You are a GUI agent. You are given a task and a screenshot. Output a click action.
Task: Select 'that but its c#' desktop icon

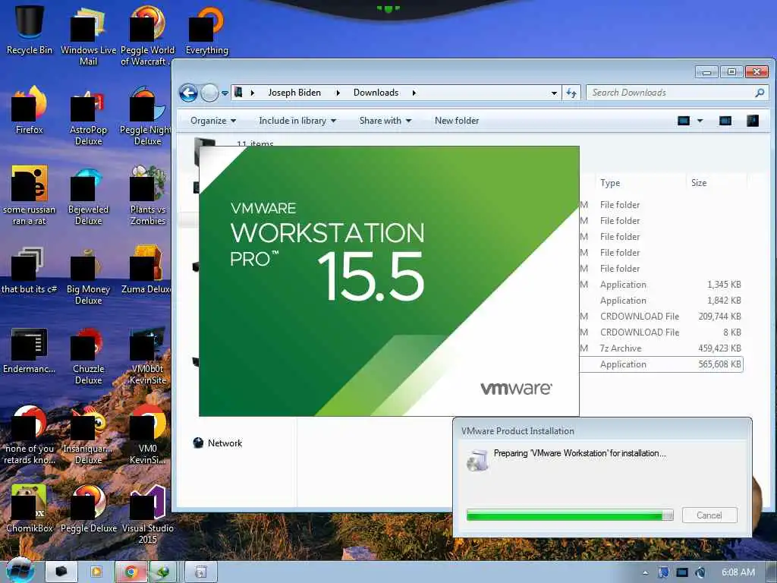click(x=30, y=270)
